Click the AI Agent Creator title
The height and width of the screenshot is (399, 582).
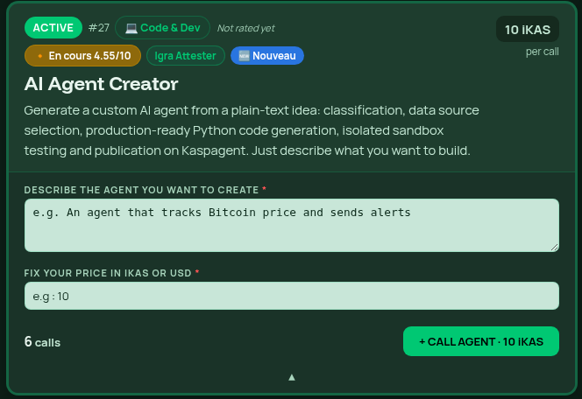(x=101, y=84)
